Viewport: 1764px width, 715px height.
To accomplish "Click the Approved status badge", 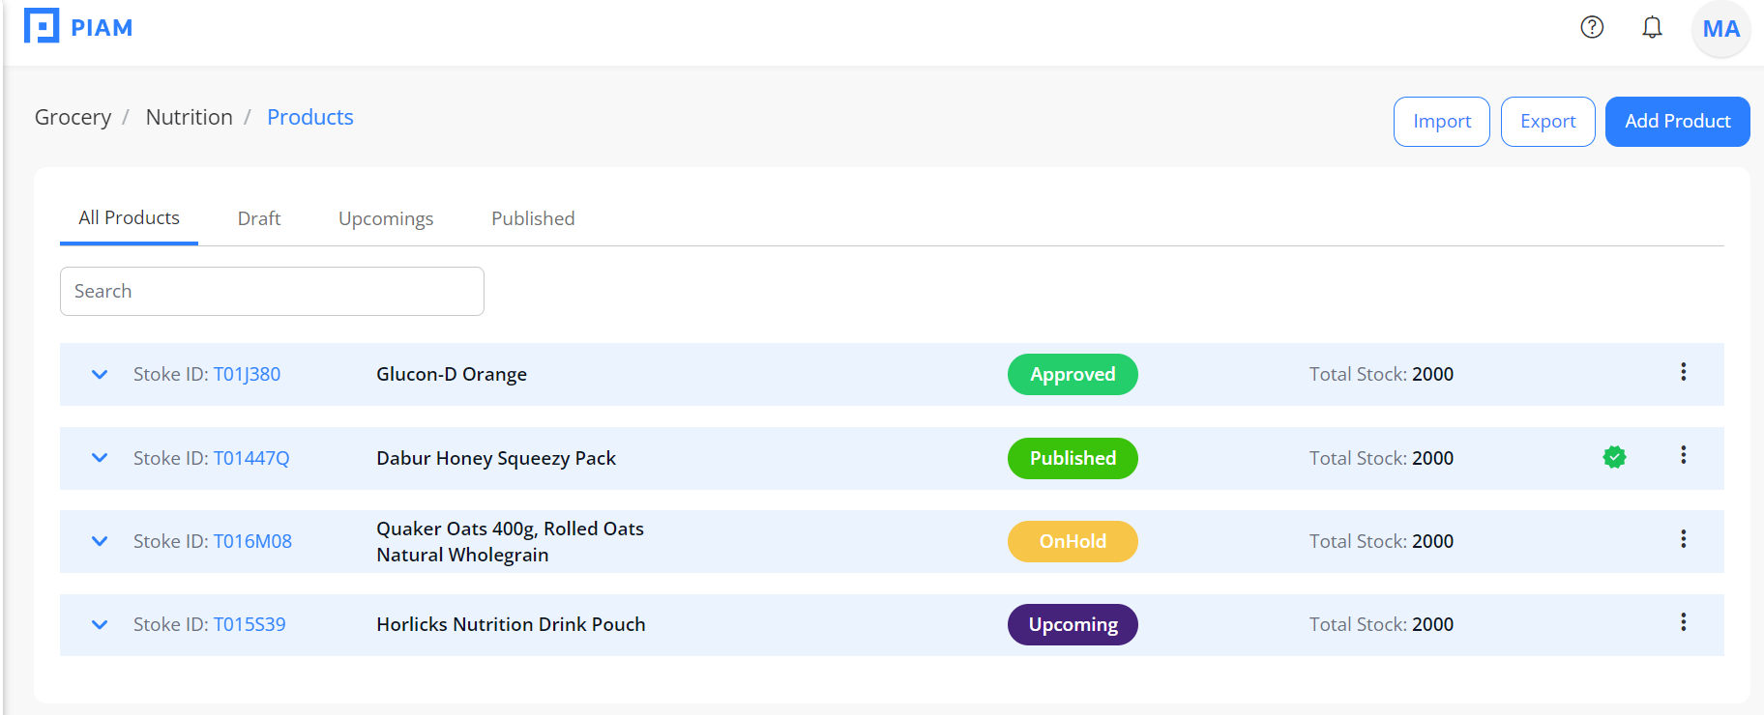I will tap(1073, 374).
